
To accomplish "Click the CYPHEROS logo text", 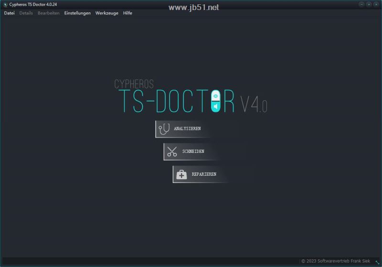I will pos(134,84).
